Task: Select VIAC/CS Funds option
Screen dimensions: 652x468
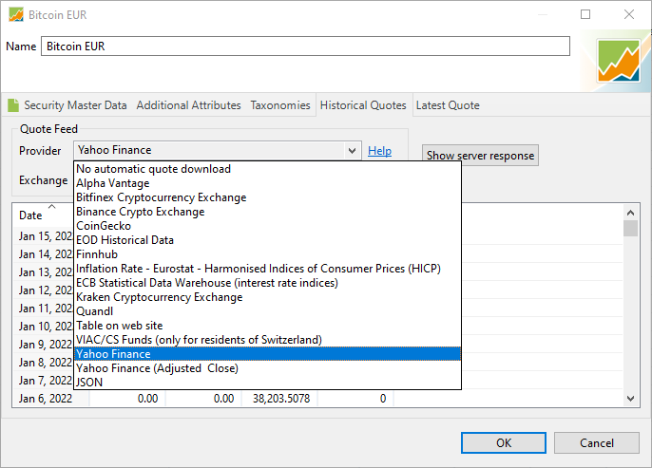Action: pyautogui.click(x=267, y=340)
